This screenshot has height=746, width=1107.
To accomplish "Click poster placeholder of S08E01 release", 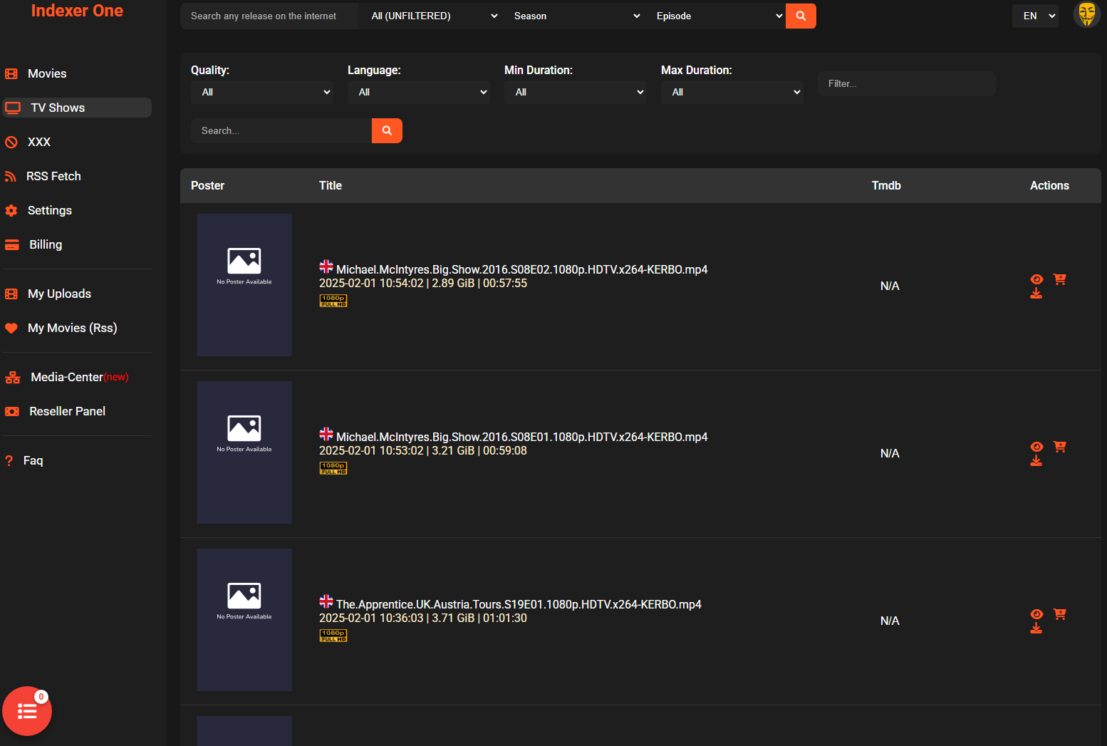I will [x=244, y=452].
